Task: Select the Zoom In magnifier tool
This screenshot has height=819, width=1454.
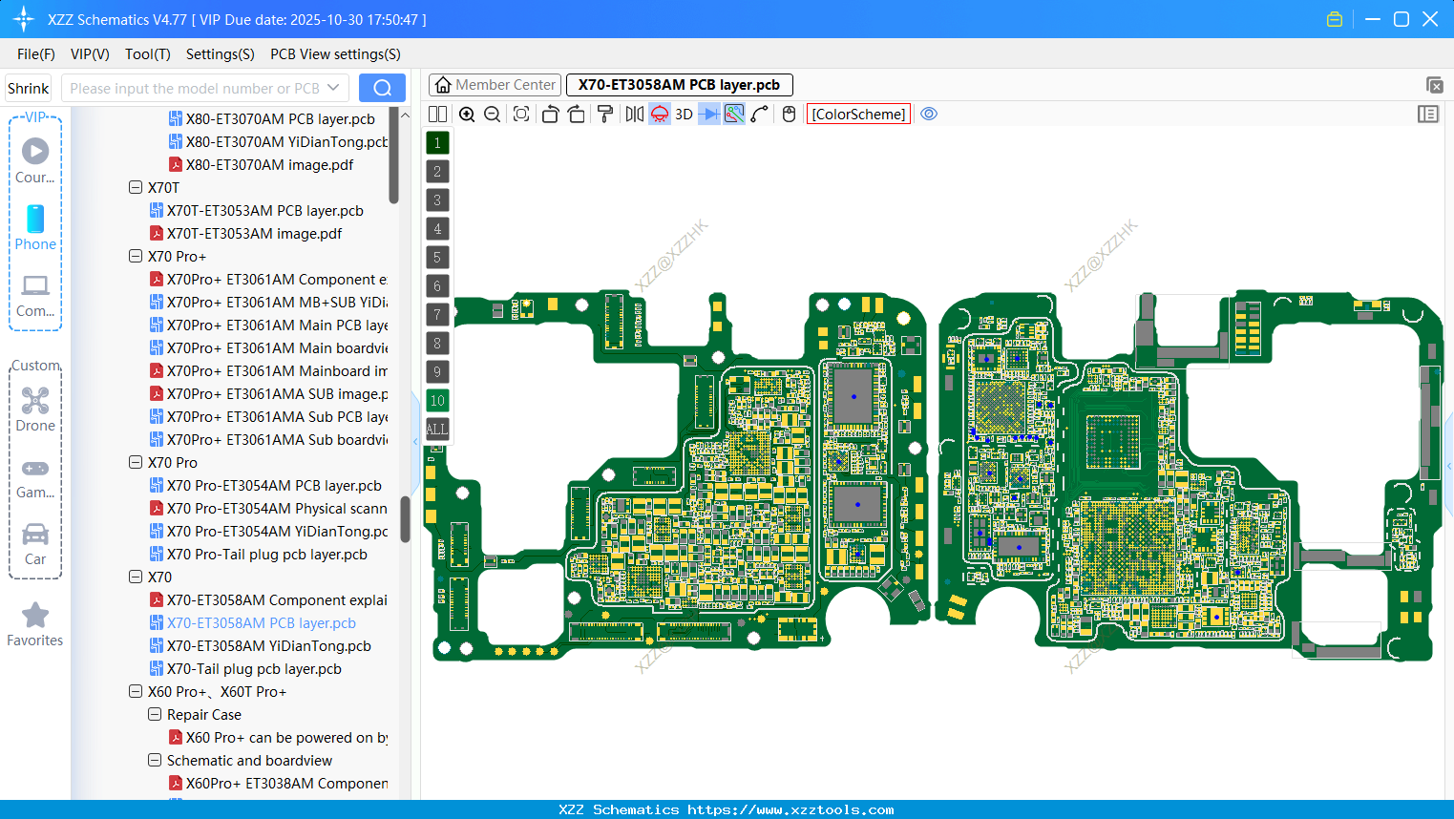Action: pos(468,114)
